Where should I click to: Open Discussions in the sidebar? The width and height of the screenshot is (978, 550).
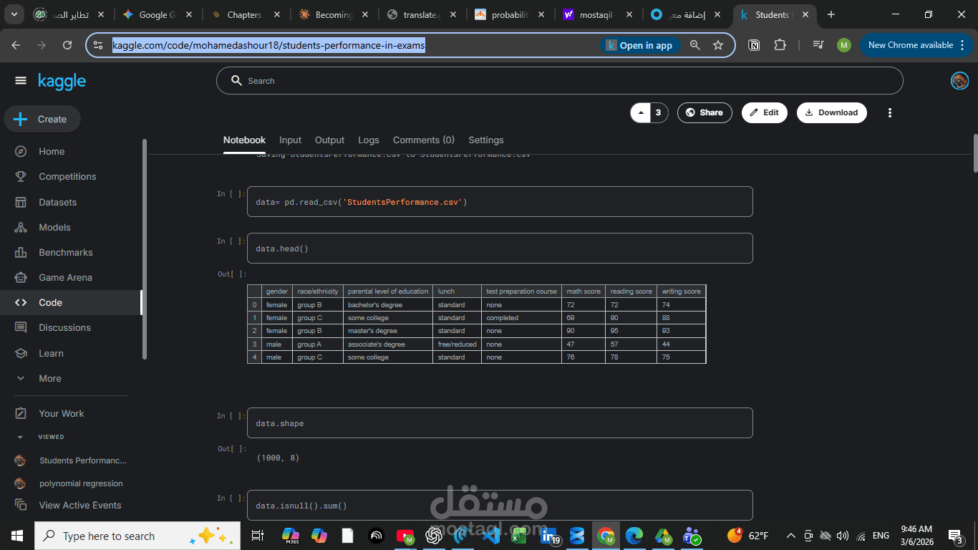point(64,327)
